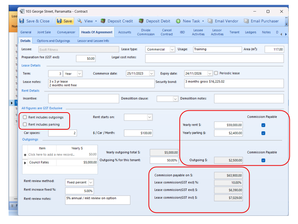Open the Tenant tab
The image size is (298, 224).
(234, 32)
